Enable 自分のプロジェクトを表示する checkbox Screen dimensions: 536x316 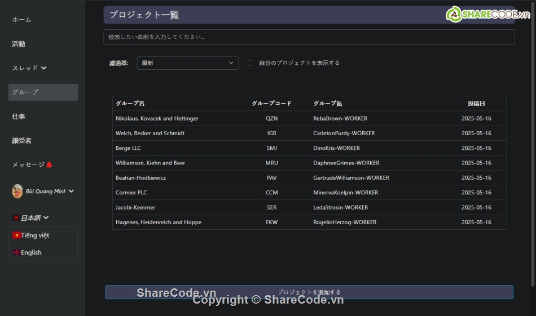point(250,63)
